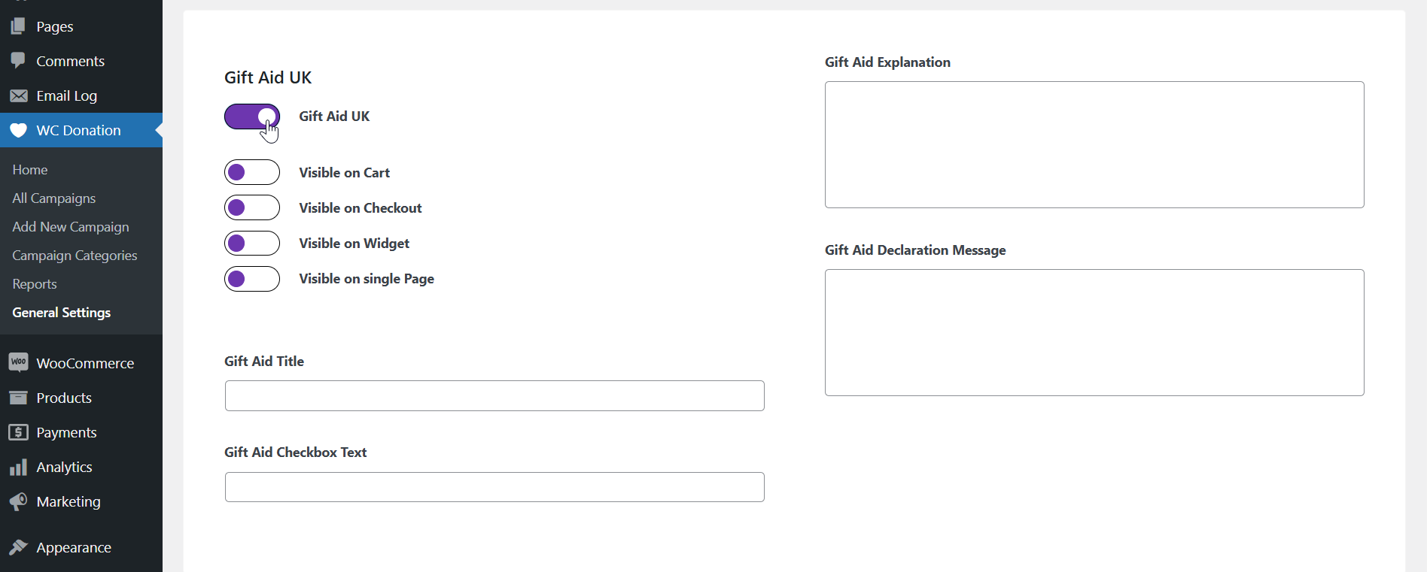Image resolution: width=1427 pixels, height=572 pixels.
Task: Click the Pages icon in sidebar
Action: [x=18, y=26]
